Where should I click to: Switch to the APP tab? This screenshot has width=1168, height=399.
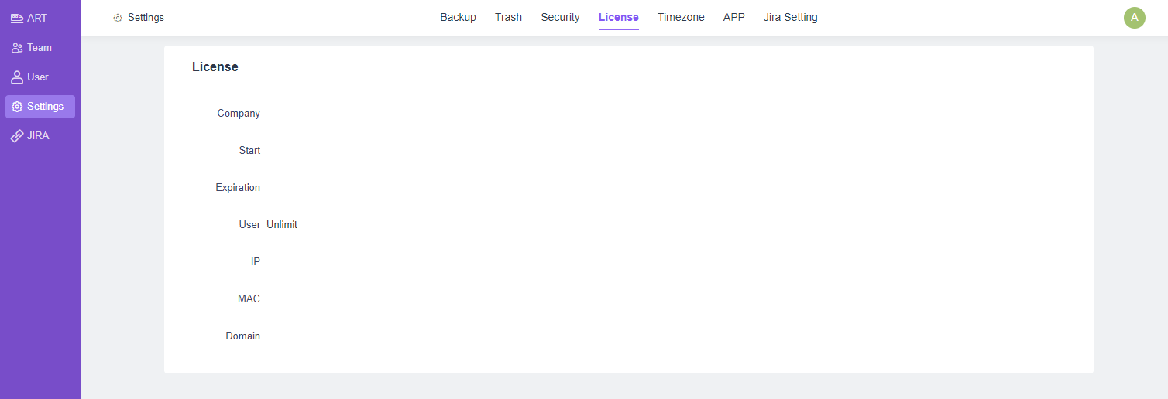point(734,17)
